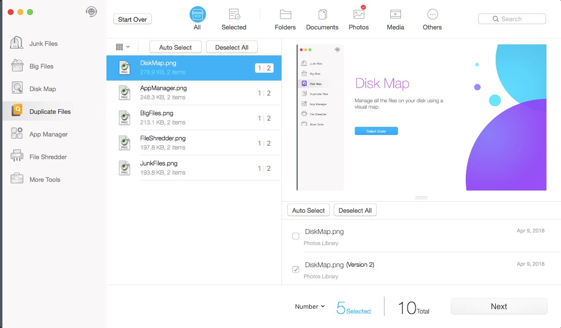Open the Number sorting dropdown
The image size is (561, 328).
tap(309, 306)
